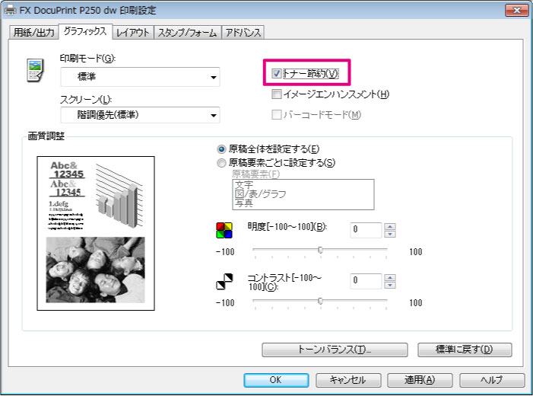
Task: Click the image quality preview thumbnail
Action: pos(96,233)
